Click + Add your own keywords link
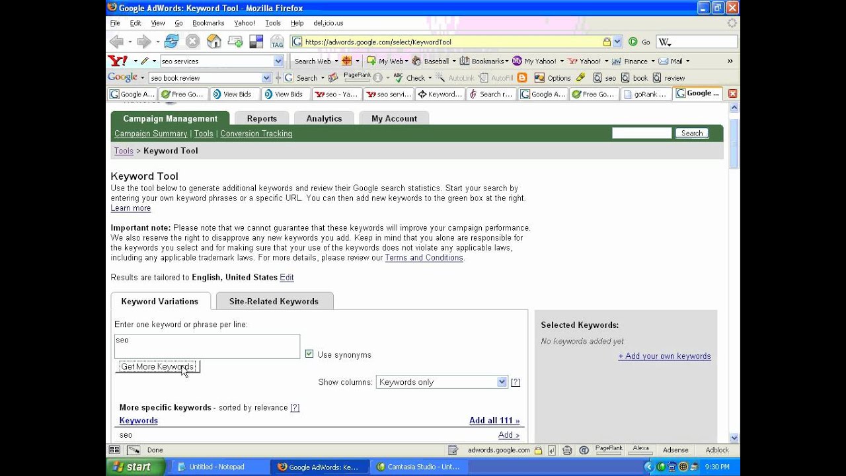The width and height of the screenshot is (846, 476). click(664, 356)
